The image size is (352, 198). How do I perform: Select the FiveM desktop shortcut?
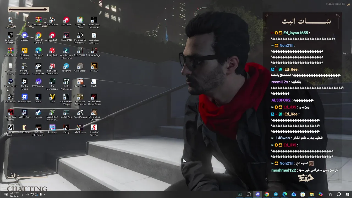point(94,83)
